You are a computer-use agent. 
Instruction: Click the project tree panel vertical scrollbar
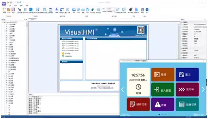point(27,68)
